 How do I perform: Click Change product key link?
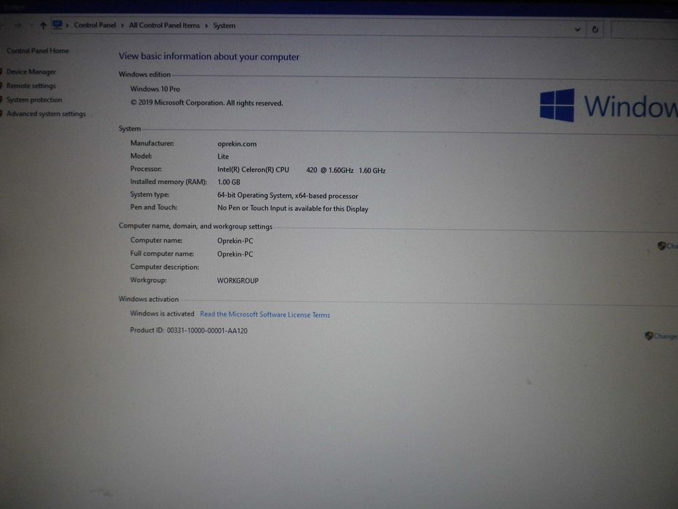click(666, 336)
